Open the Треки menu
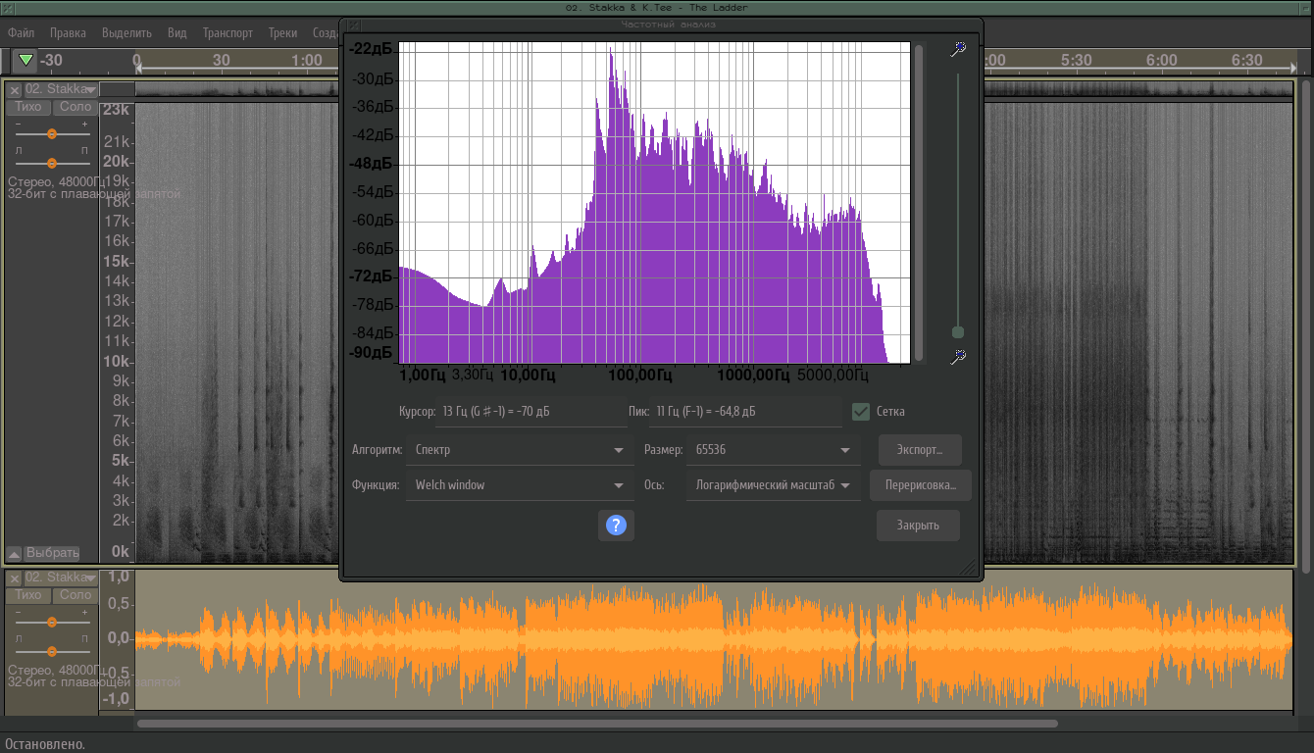This screenshot has height=753, width=1314. coord(282,32)
